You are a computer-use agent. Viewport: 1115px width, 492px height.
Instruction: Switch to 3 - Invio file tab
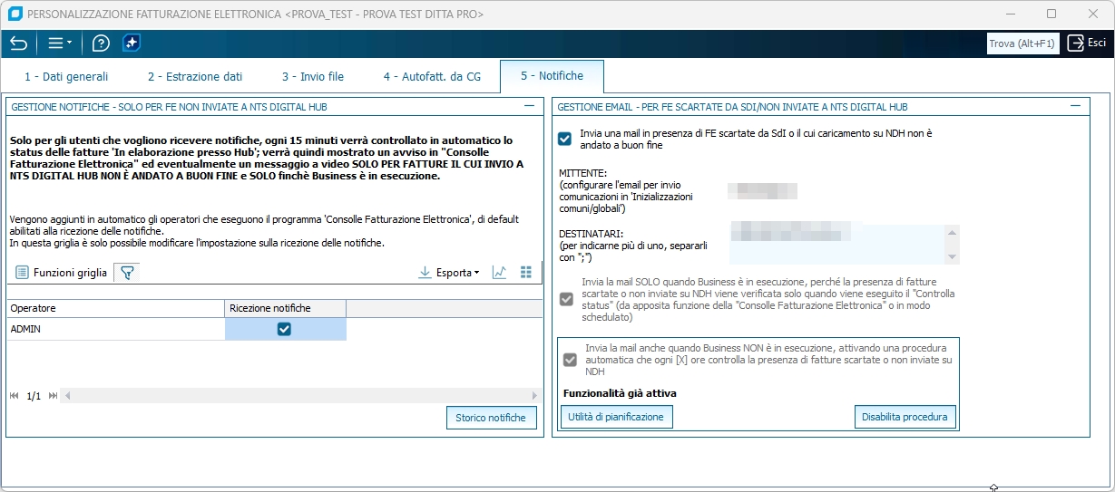click(313, 77)
